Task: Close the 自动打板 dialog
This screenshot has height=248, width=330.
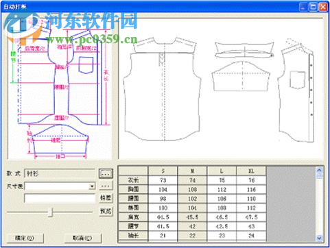Action: [322, 7]
